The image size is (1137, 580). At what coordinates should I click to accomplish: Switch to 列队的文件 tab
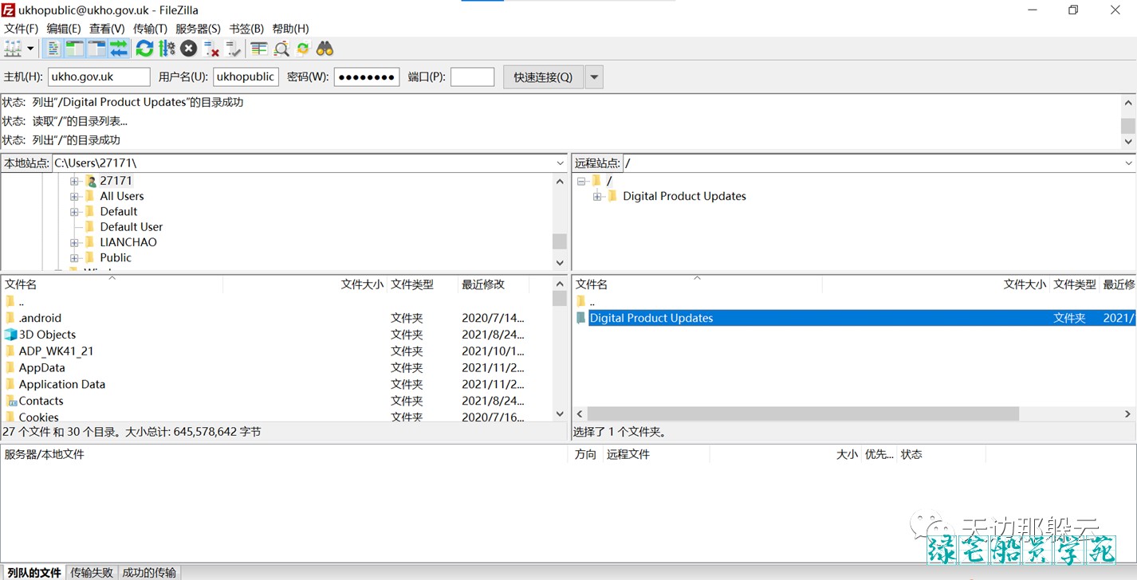pyautogui.click(x=34, y=572)
